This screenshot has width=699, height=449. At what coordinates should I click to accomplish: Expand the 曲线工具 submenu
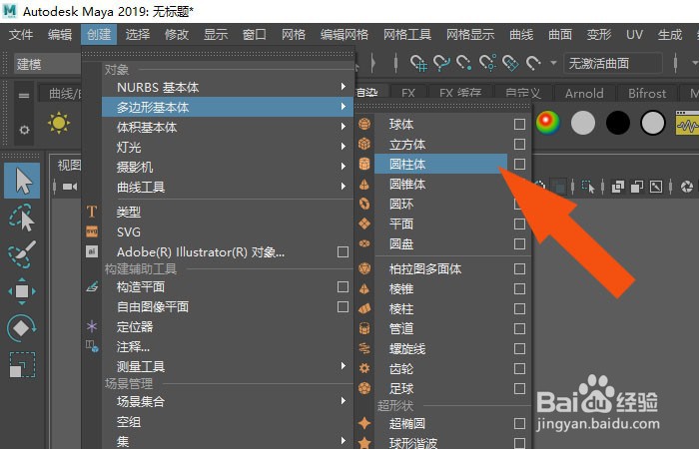tap(344, 187)
